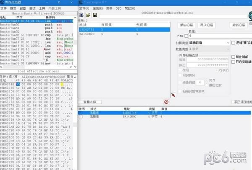Image resolution: width=252 pixels, height=170 pixels.
Task: Open the 数值类型 dropdown showing 4 字节
Action: [x=209, y=49]
